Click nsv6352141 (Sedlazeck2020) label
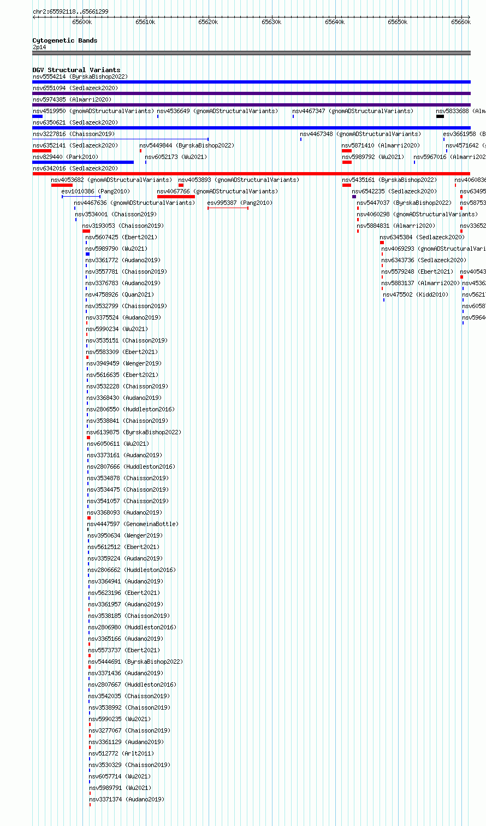 click(75, 146)
